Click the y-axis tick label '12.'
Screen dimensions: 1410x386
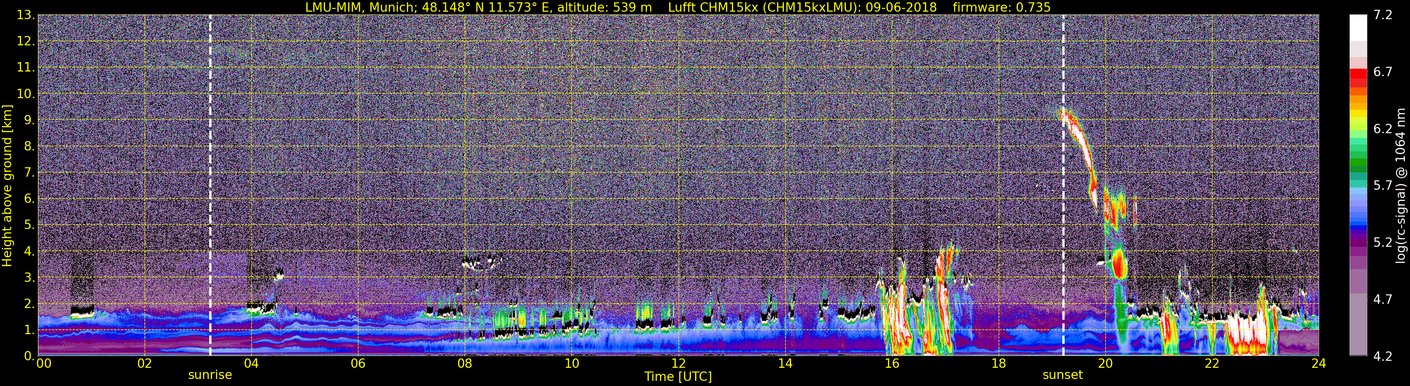pos(26,41)
